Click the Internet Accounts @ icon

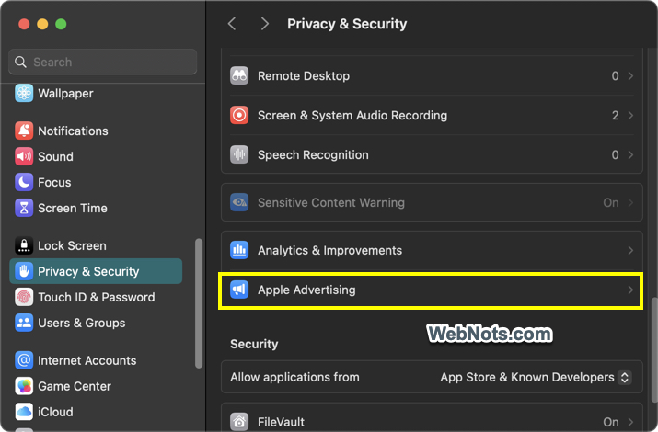tap(24, 360)
